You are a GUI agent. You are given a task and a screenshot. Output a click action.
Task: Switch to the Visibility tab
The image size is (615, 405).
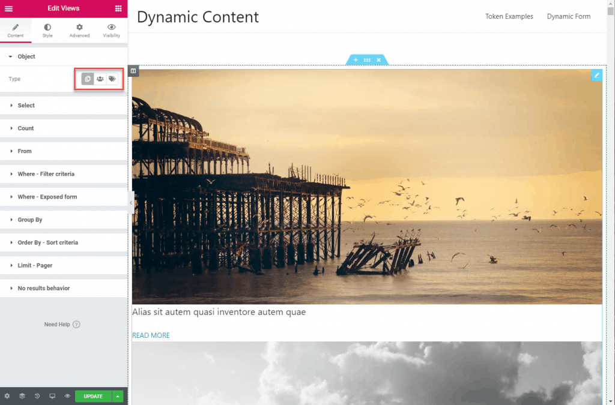[x=111, y=31]
